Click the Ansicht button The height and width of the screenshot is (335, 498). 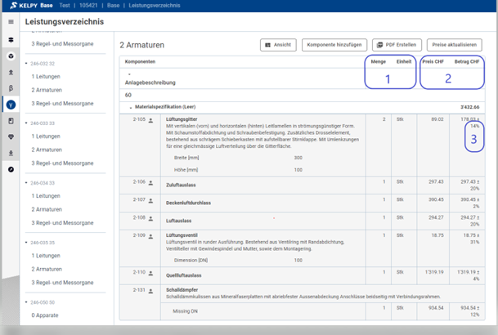coord(278,45)
